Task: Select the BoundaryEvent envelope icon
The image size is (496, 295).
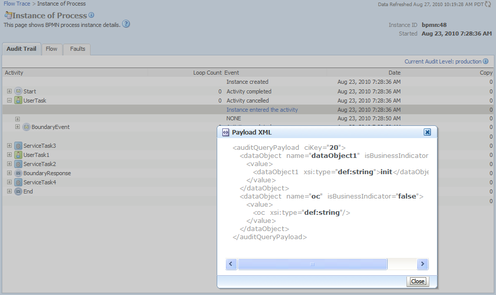Action: pos(26,127)
